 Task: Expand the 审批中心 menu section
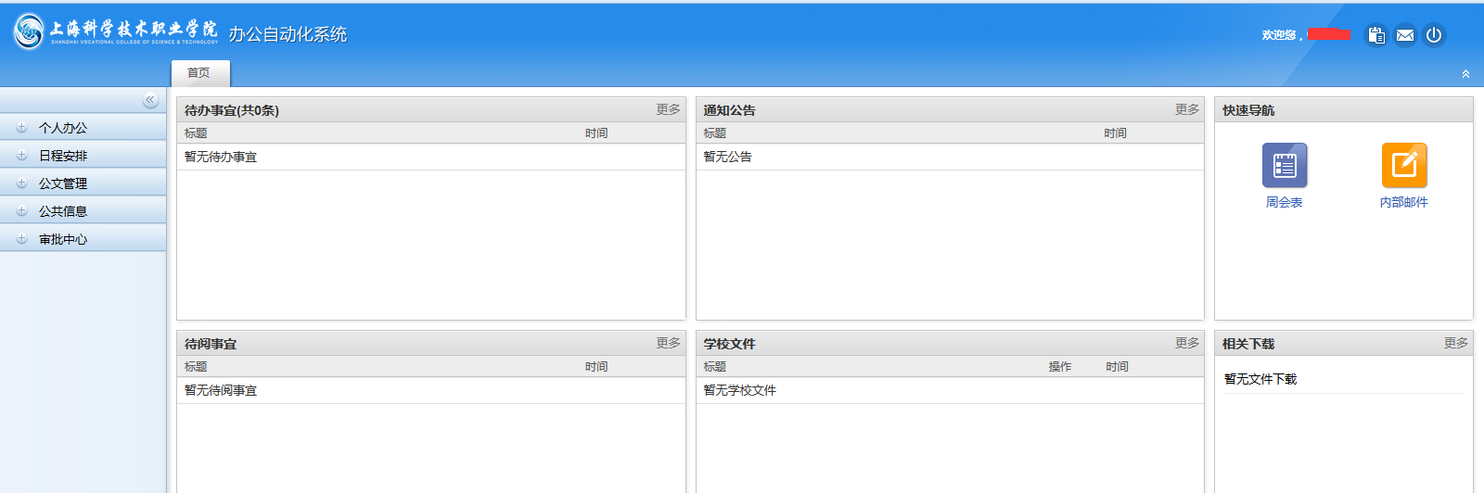(x=63, y=239)
